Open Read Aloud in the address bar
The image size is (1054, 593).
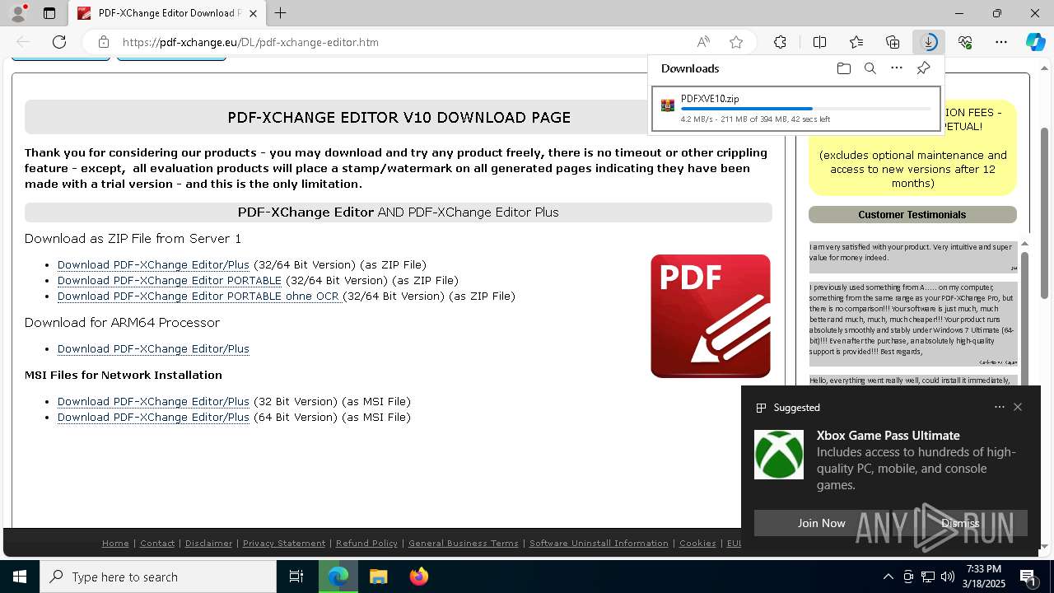(x=703, y=42)
